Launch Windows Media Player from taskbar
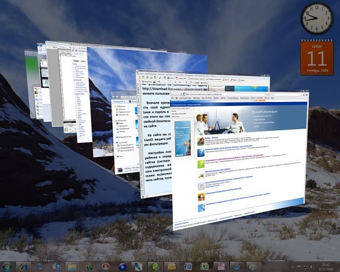Image resolution: width=340 pixels, height=272 pixels. tap(122, 266)
